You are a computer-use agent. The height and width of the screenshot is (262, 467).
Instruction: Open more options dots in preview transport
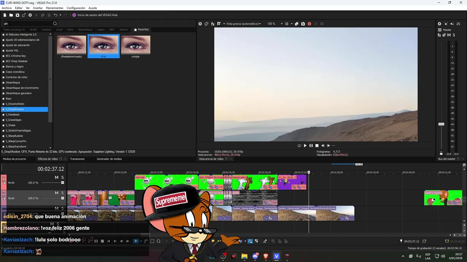click(x=333, y=146)
